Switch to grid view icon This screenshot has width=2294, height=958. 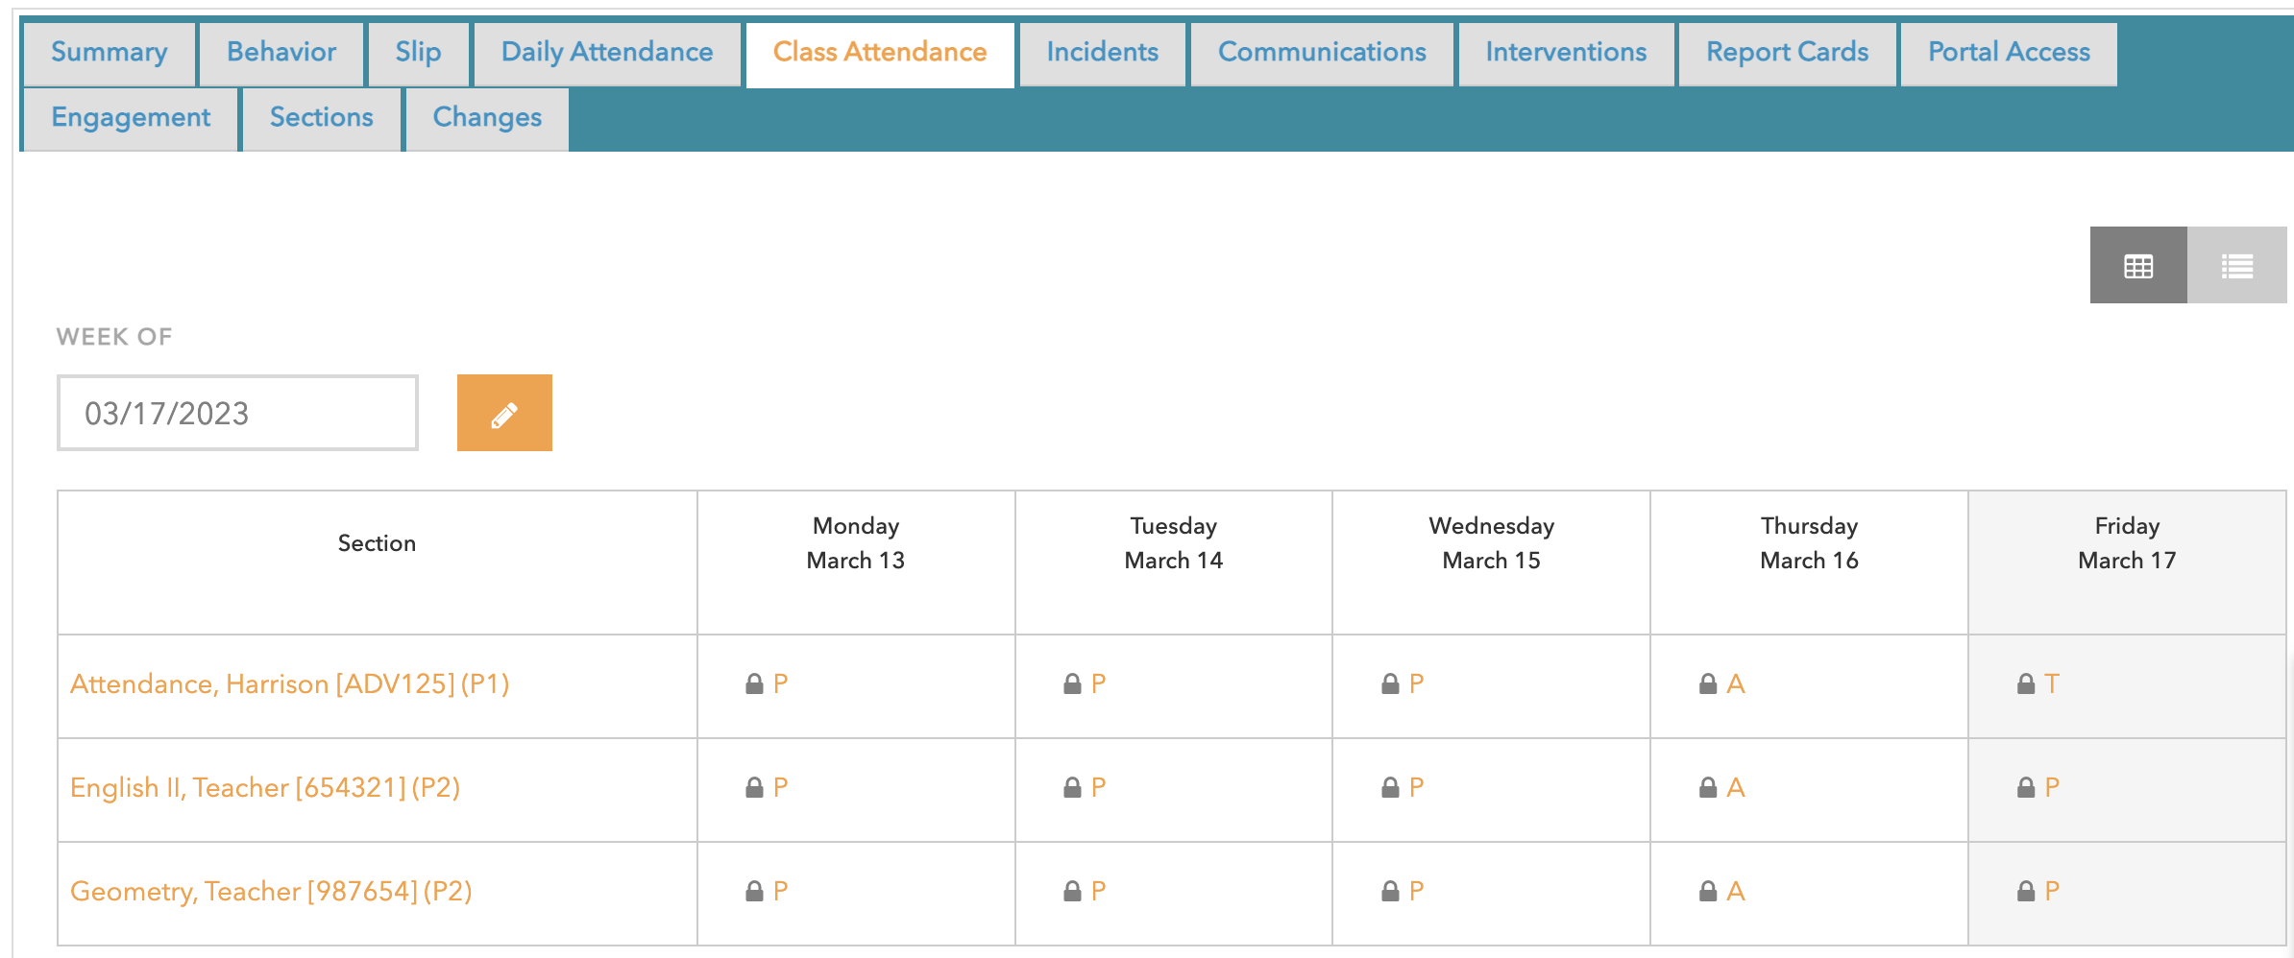pyautogui.click(x=2137, y=266)
